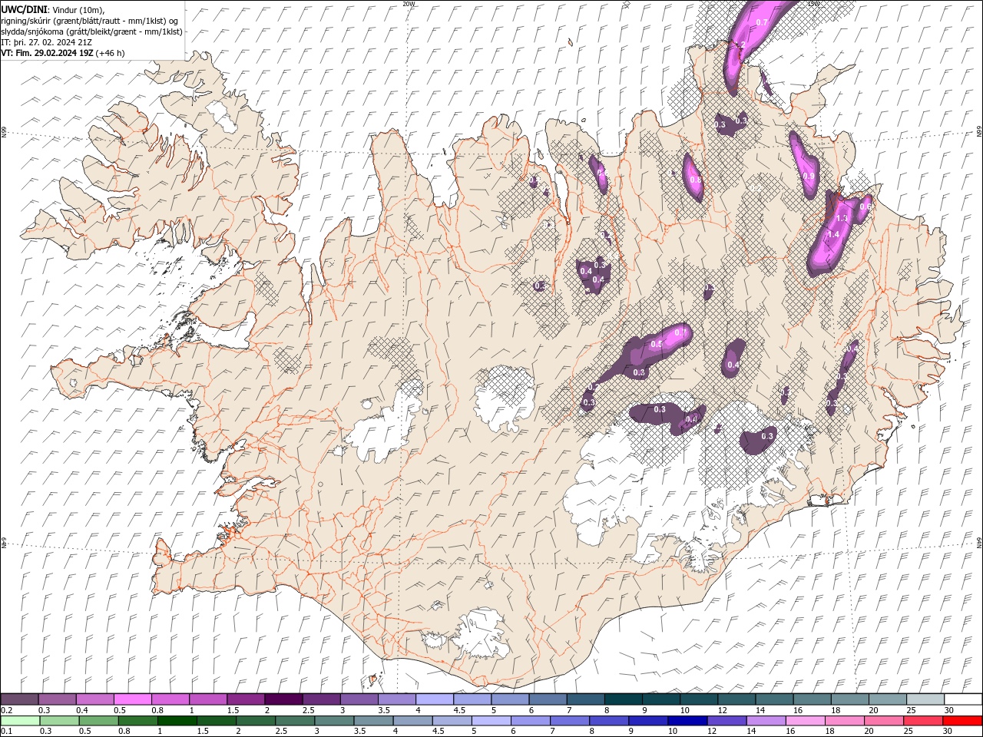This screenshot has width=983, height=737.
Task: Click the bright magenta 0.5 snow legend swatch
Action: tap(133, 699)
